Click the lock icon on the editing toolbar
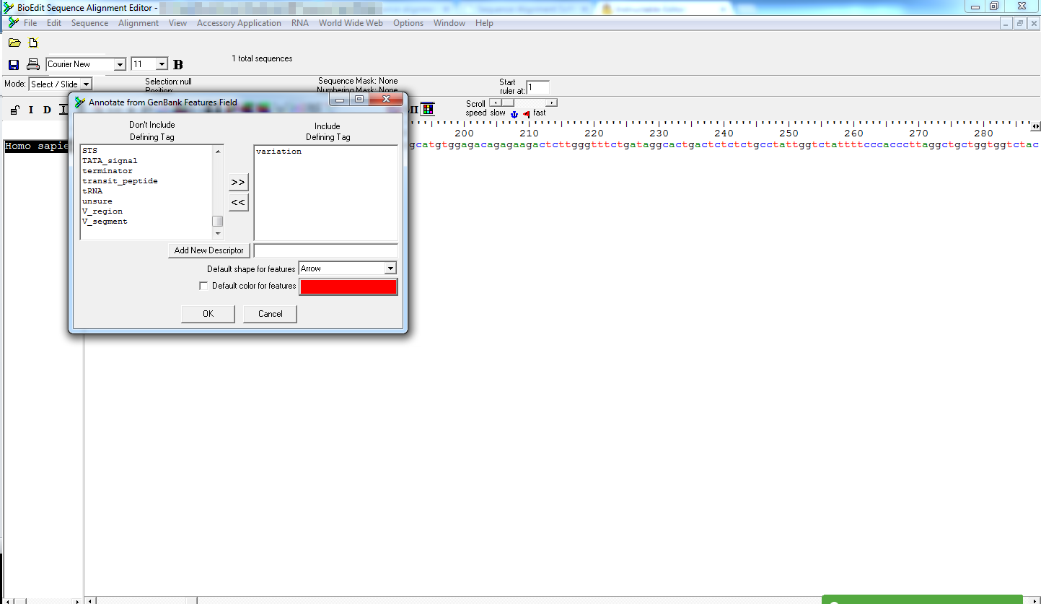 (x=14, y=110)
